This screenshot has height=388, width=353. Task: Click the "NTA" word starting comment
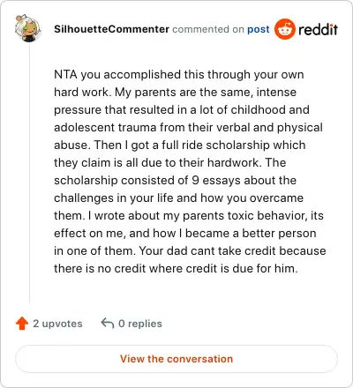tap(65, 75)
